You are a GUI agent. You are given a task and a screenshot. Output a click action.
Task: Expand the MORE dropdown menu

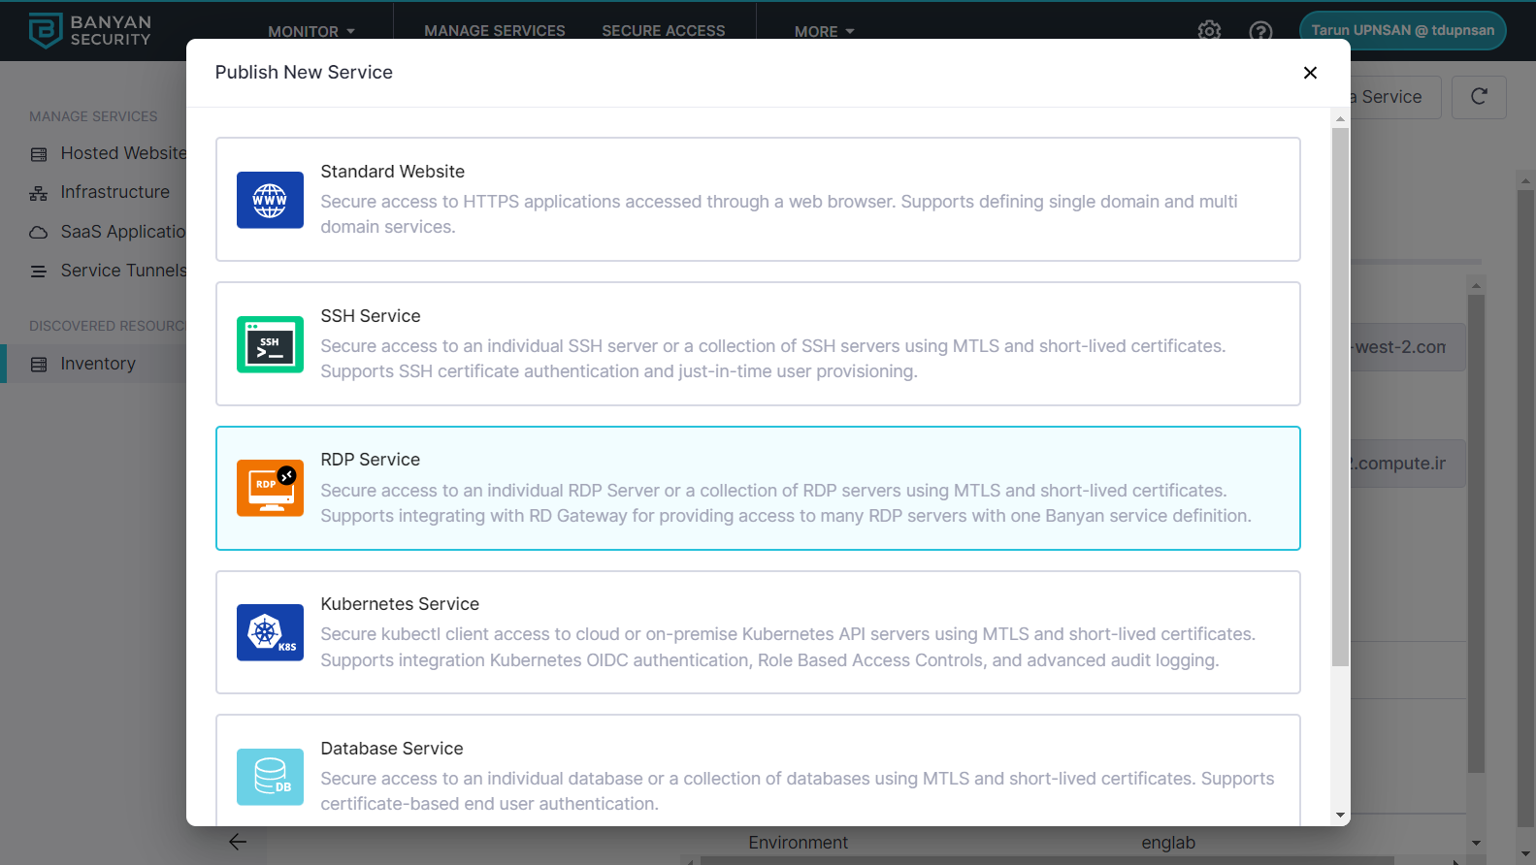[824, 31]
